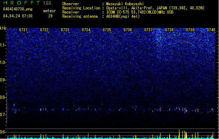The image size is (219, 139).
Task: Click the Receiving antenna label
Action: (80, 16)
